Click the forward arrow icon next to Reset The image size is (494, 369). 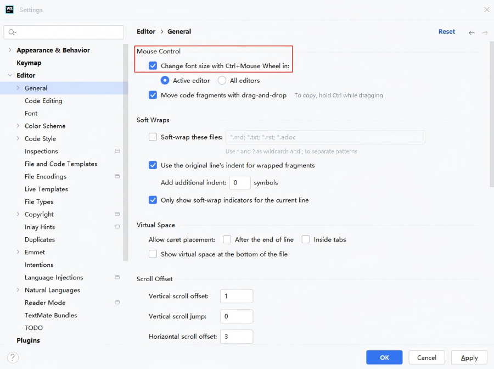[485, 32]
